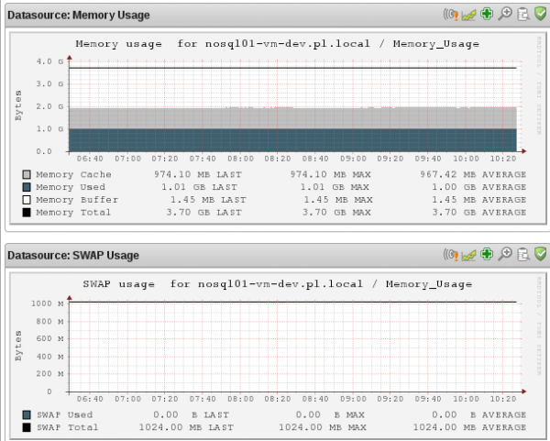Screen dimensions: 550x441
Task: Click the Memory Used legend color box
Action: pyautogui.click(x=27, y=187)
